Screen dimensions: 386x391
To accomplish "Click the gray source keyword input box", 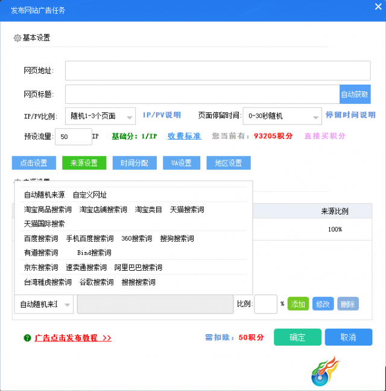I will click(x=155, y=304).
